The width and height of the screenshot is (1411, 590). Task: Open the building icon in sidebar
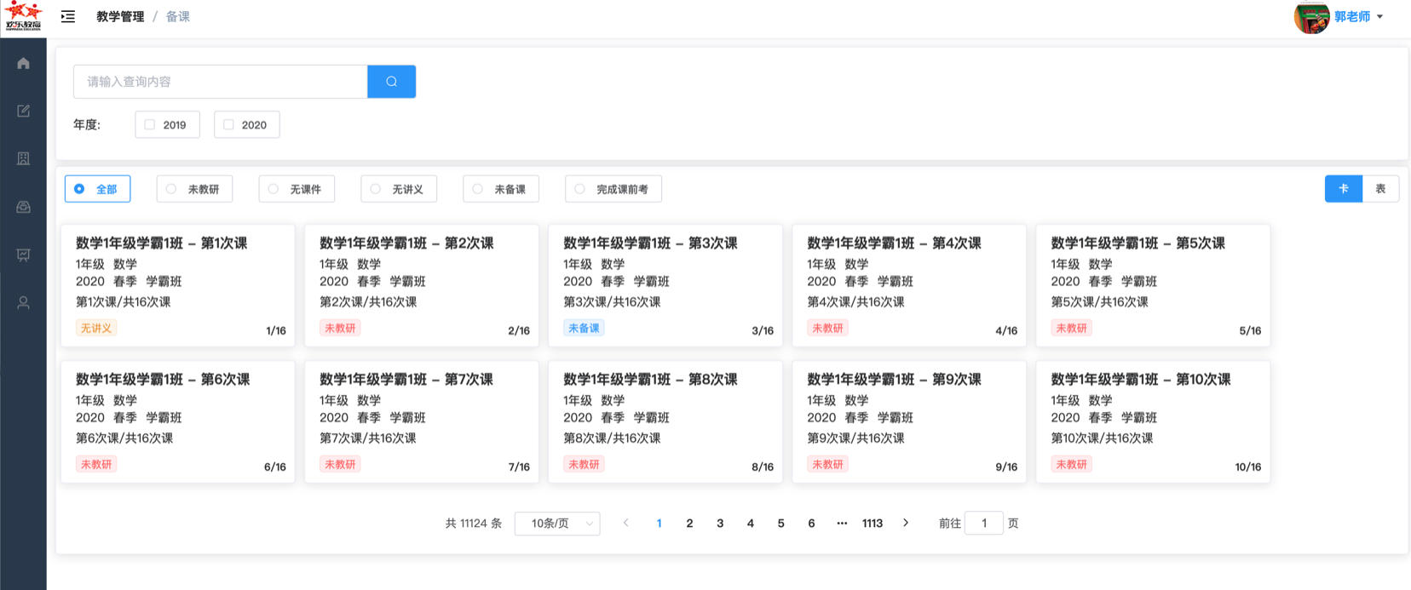pyautogui.click(x=23, y=158)
